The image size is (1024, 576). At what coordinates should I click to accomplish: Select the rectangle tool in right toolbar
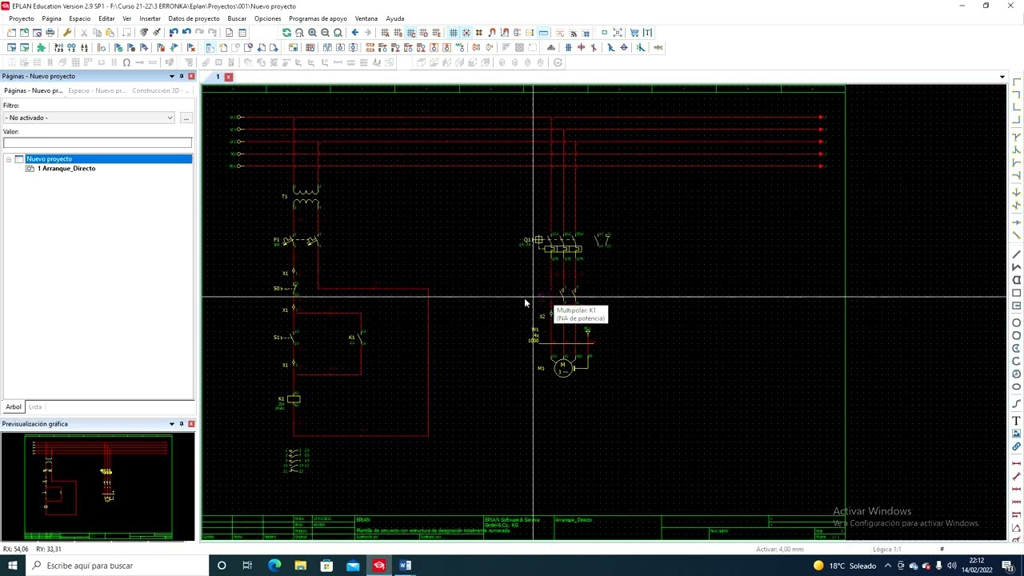(1017, 293)
